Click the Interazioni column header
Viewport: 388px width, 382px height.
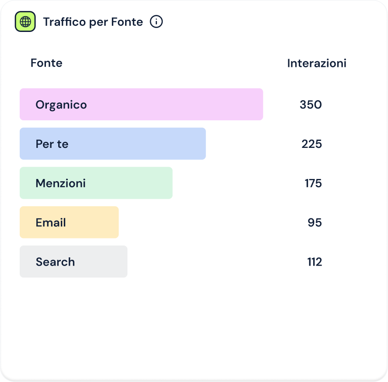[x=317, y=63]
